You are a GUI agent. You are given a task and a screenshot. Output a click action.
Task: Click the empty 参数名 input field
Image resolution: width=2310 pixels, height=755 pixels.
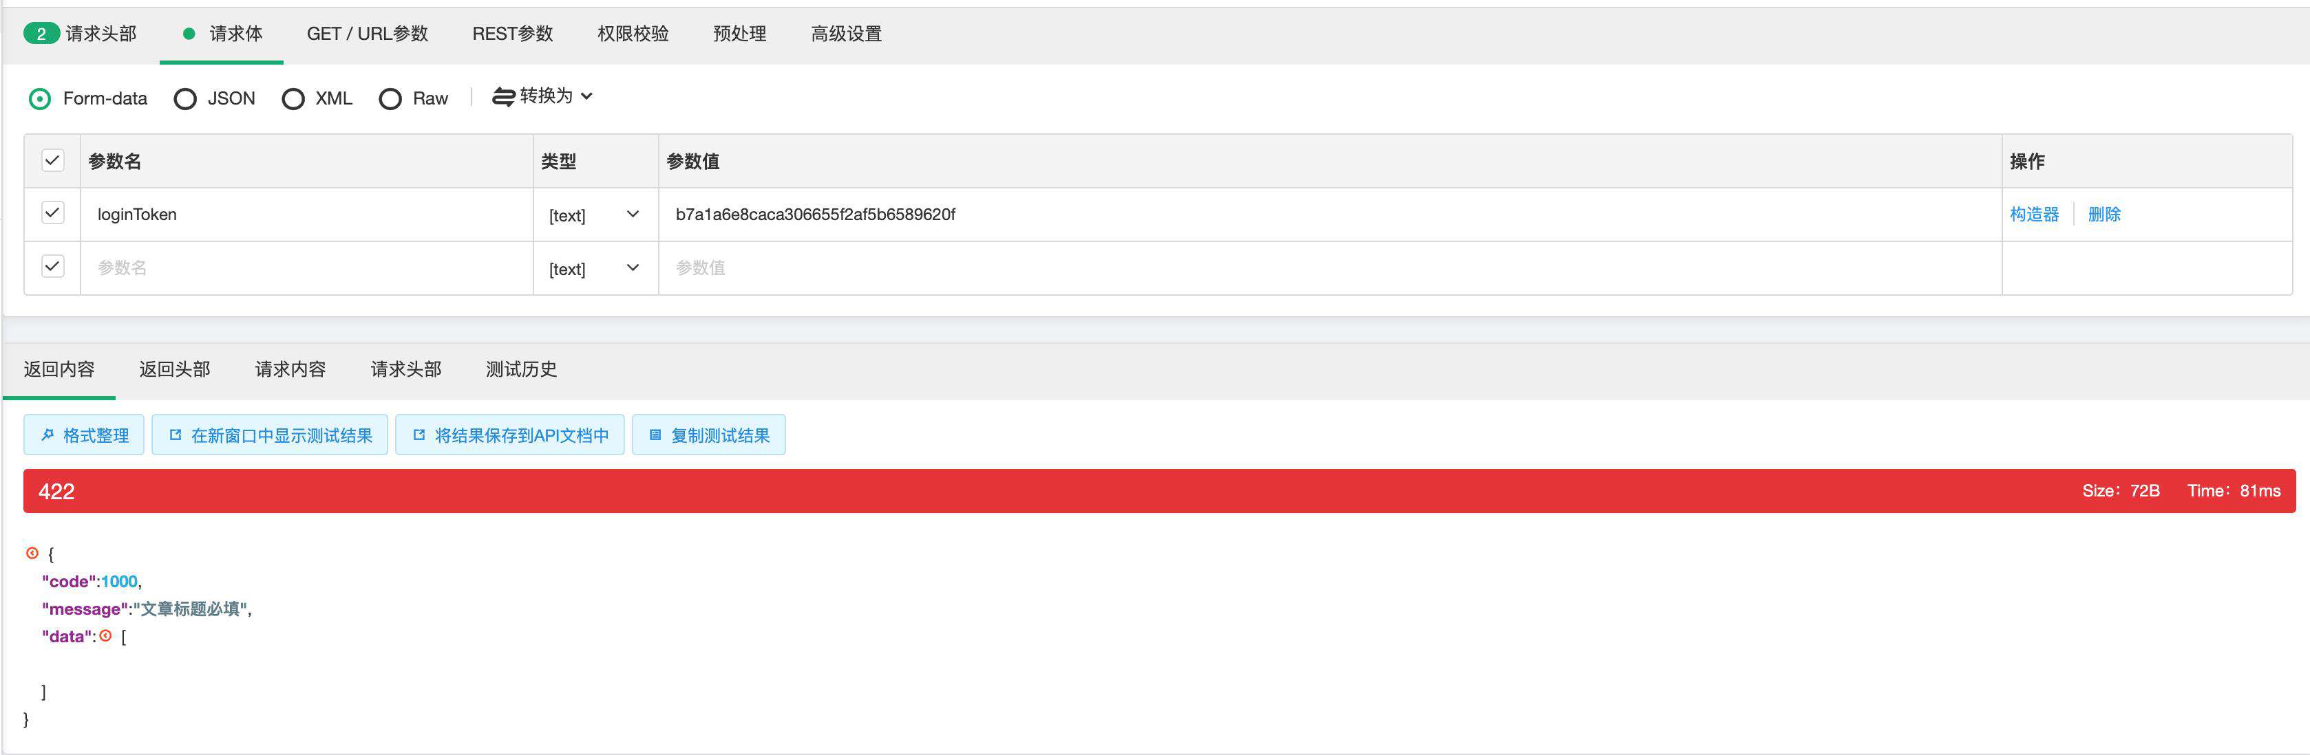pos(307,267)
